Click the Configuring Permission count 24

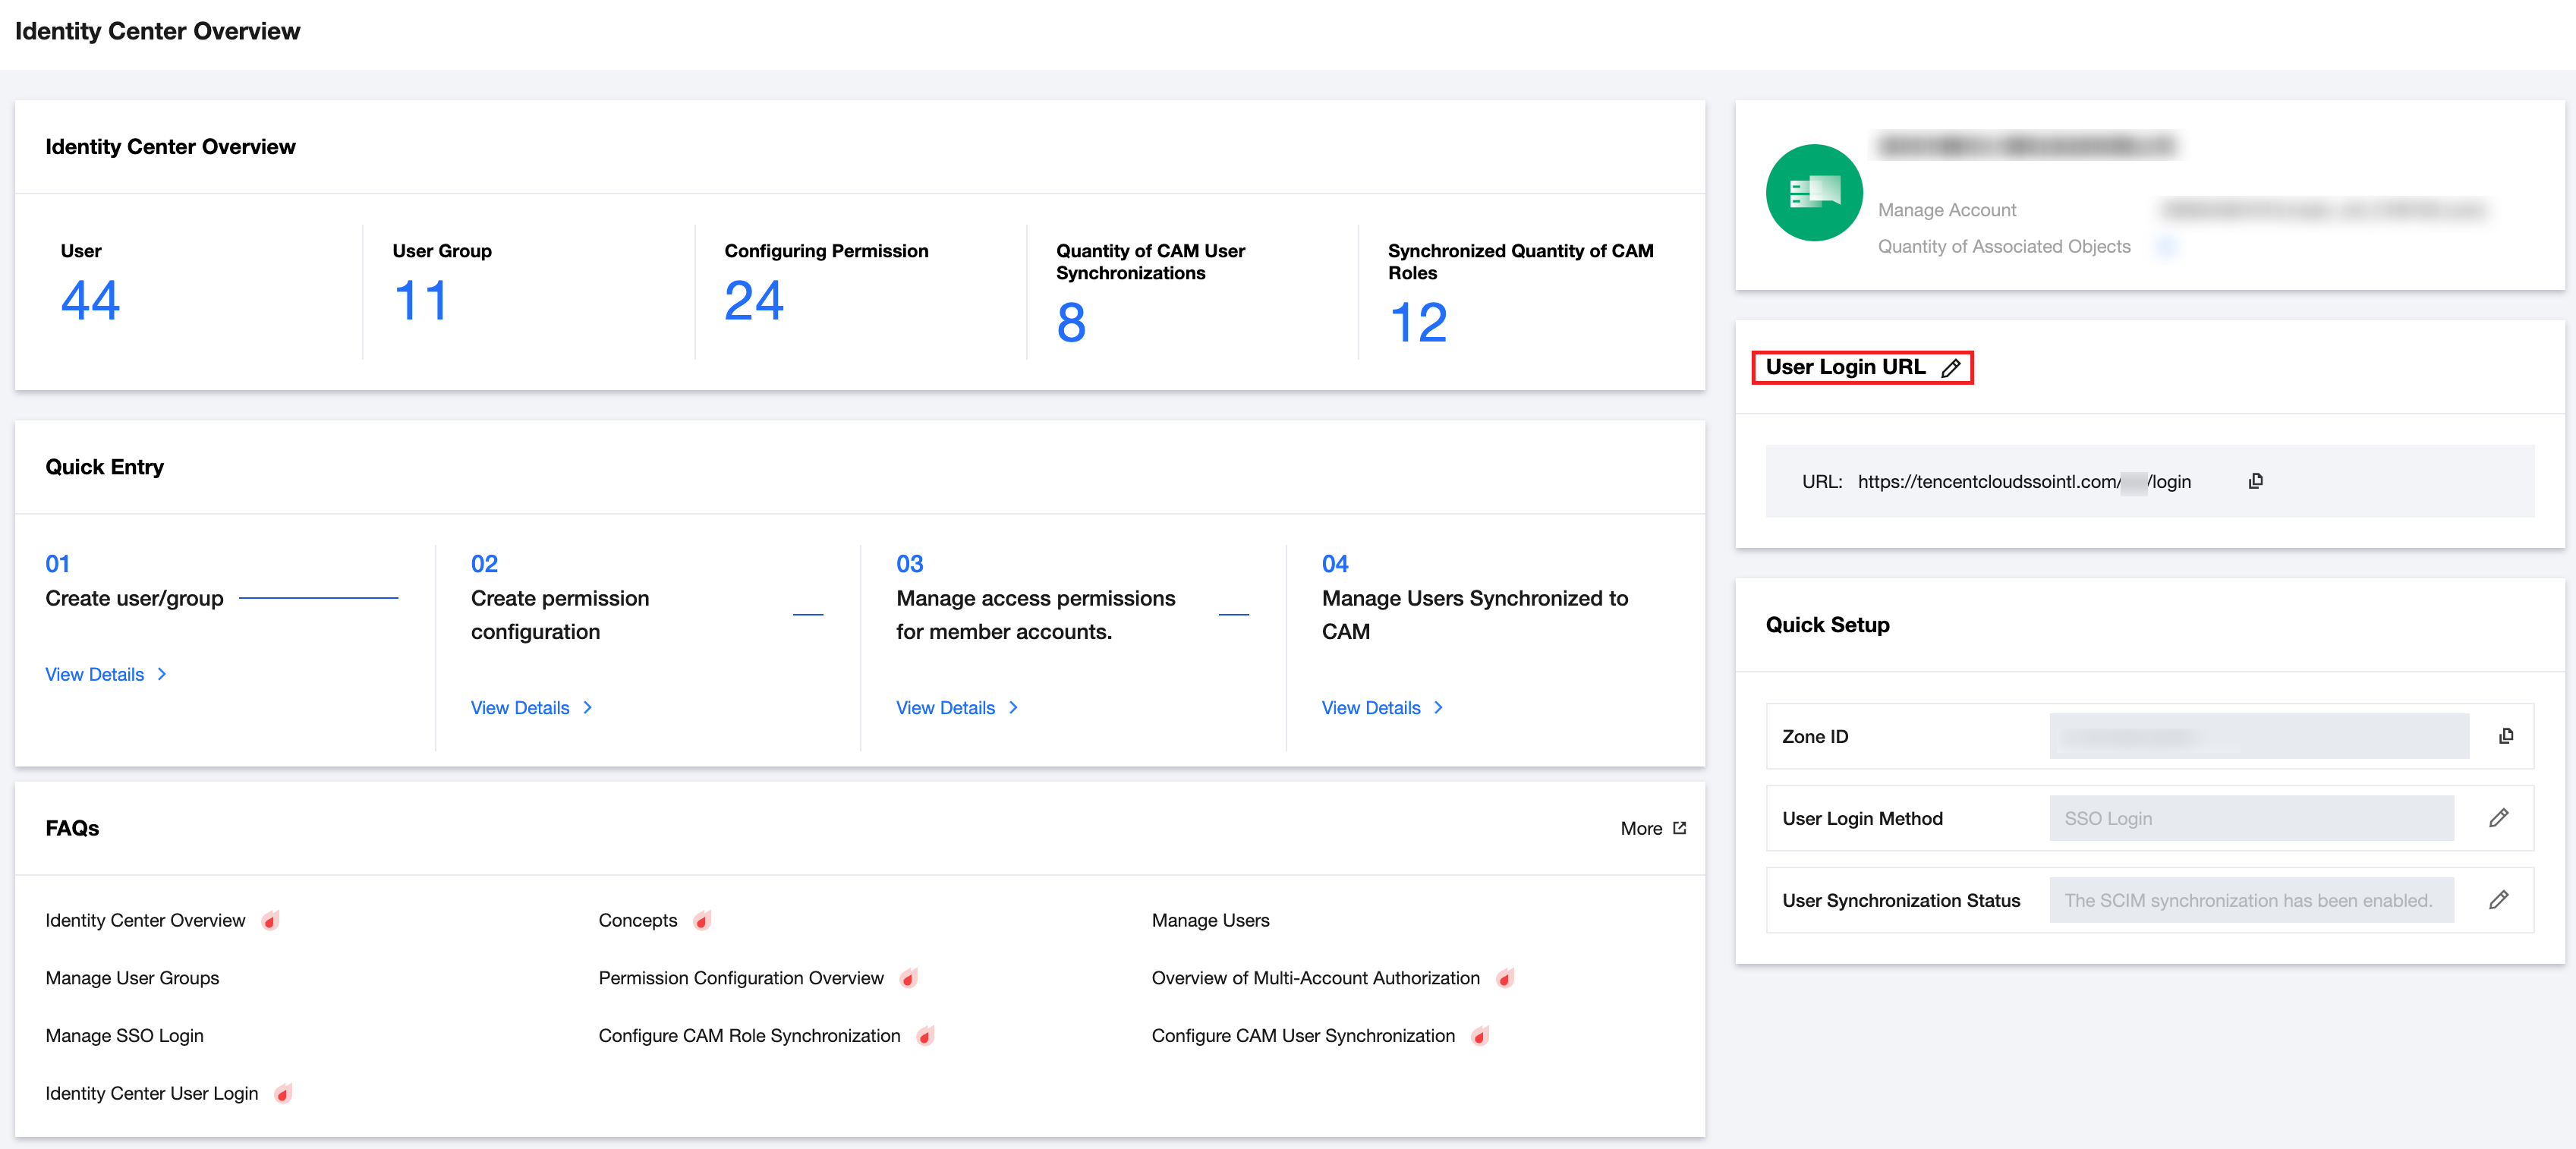pyautogui.click(x=754, y=300)
